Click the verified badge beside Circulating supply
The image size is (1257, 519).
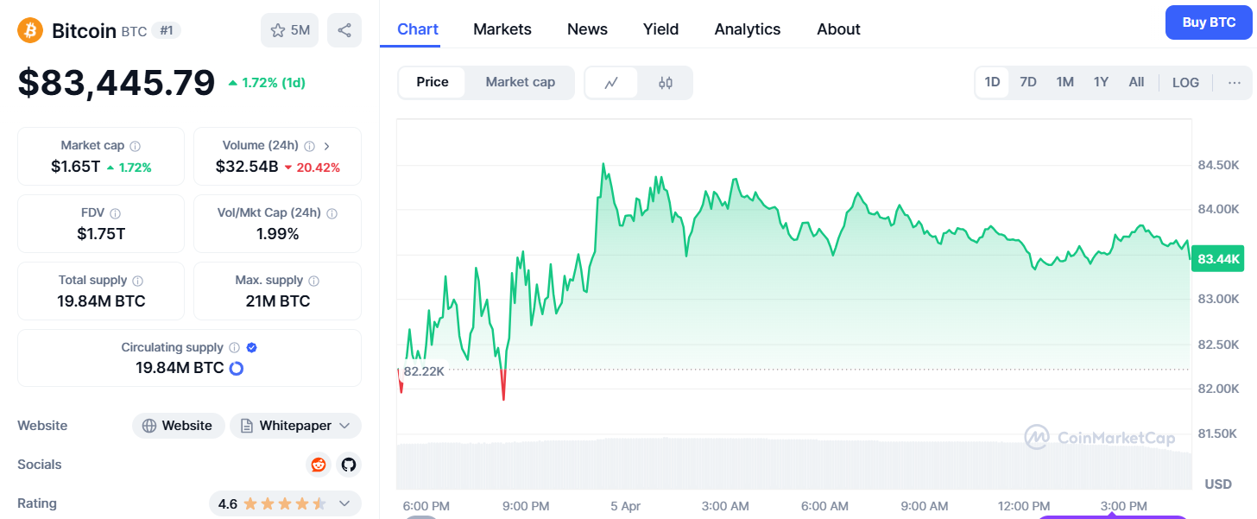[x=251, y=348]
